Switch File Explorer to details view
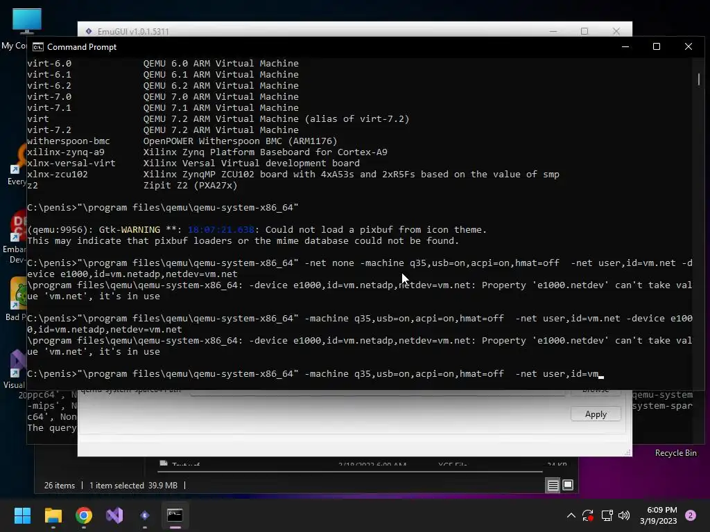 click(x=553, y=486)
